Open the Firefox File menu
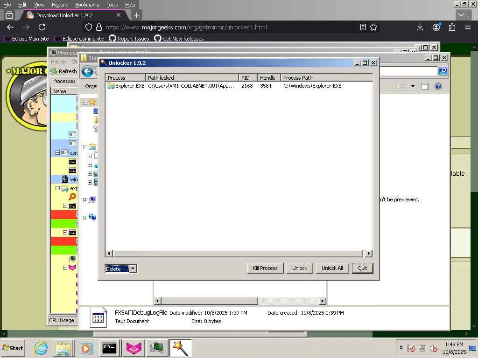 (x=7, y=5)
